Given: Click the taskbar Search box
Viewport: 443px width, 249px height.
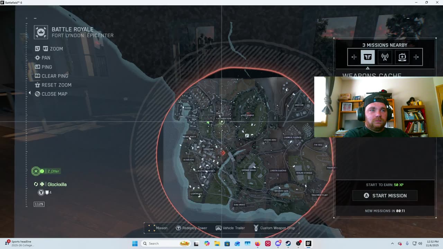Looking at the screenshot, I should [x=166, y=243].
